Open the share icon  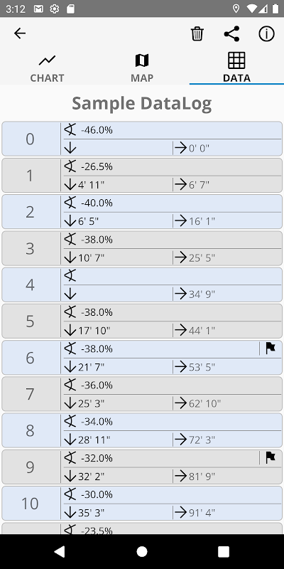(232, 33)
